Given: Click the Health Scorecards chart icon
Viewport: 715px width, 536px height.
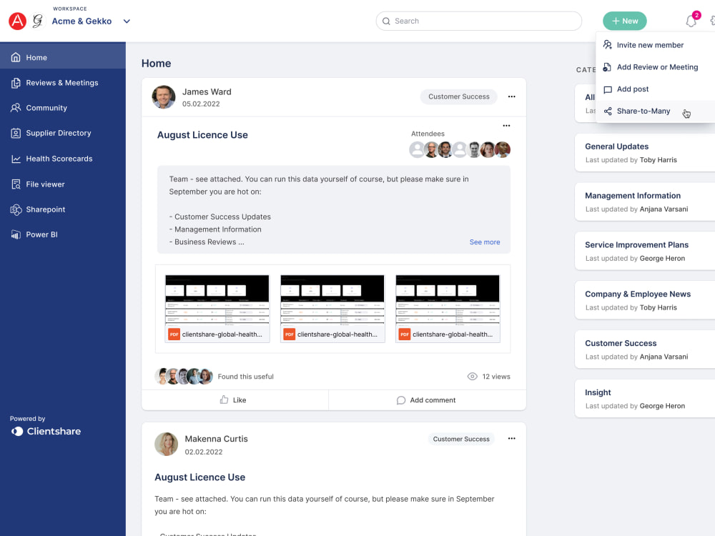Looking at the screenshot, I should pyautogui.click(x=16, y=159).
